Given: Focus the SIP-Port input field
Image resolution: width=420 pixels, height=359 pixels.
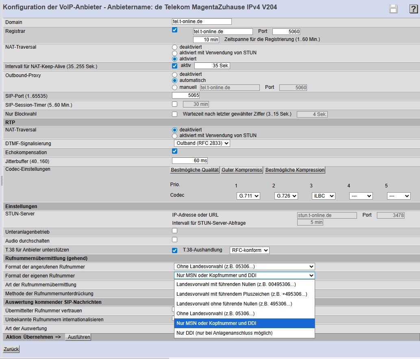Looking at the screenshot, I should pyautogui.click(x=186, y=95).
